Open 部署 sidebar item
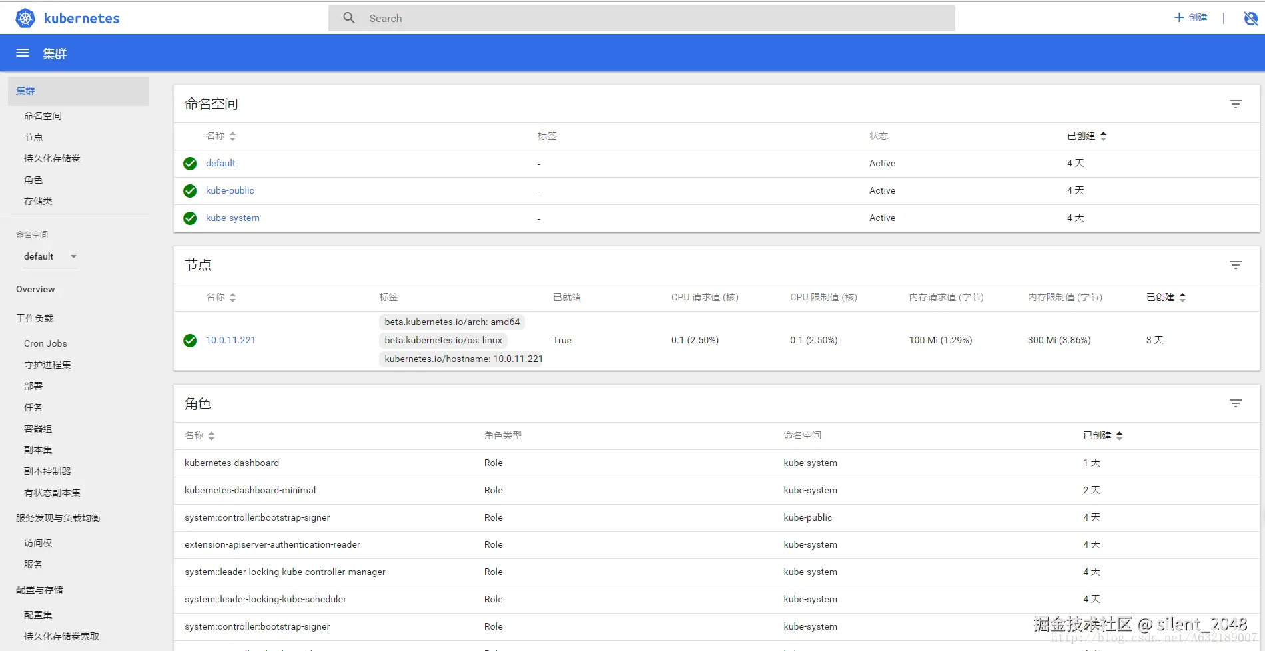This screenshot has height=651, width=1265. click(33, 386)
